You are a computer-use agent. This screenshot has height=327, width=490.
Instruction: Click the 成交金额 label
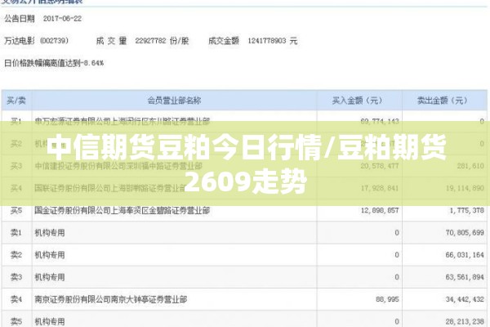point(224,41)
